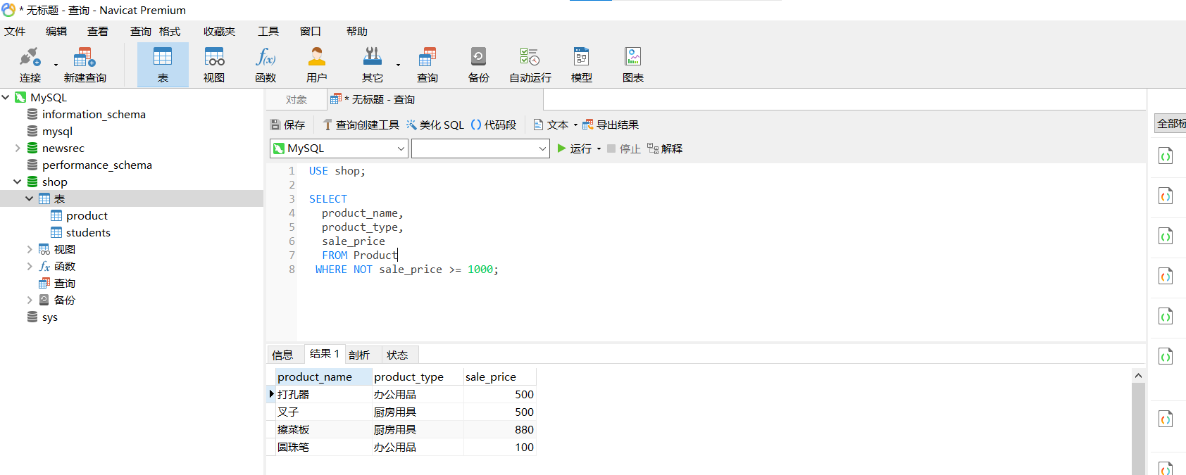Select the students table in tree

click(88, 232)
